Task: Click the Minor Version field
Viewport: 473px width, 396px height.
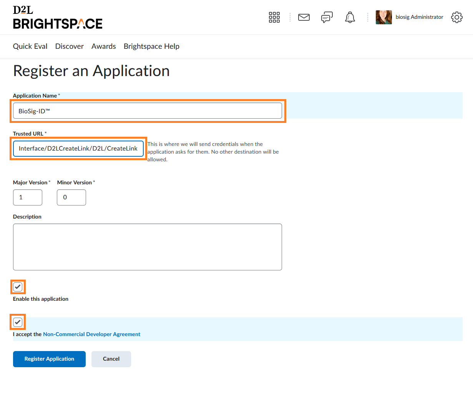Action: (71, 197)
